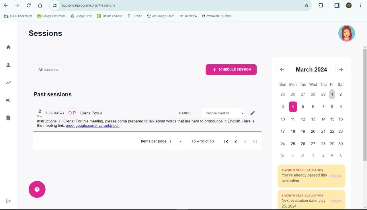Open the meet.google.com meeting link

click(93, 126)
